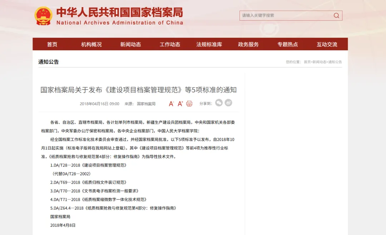The image size is (386, 235).
Task: Go to the 新闻动态 section
Action: (x=130, y=45)
